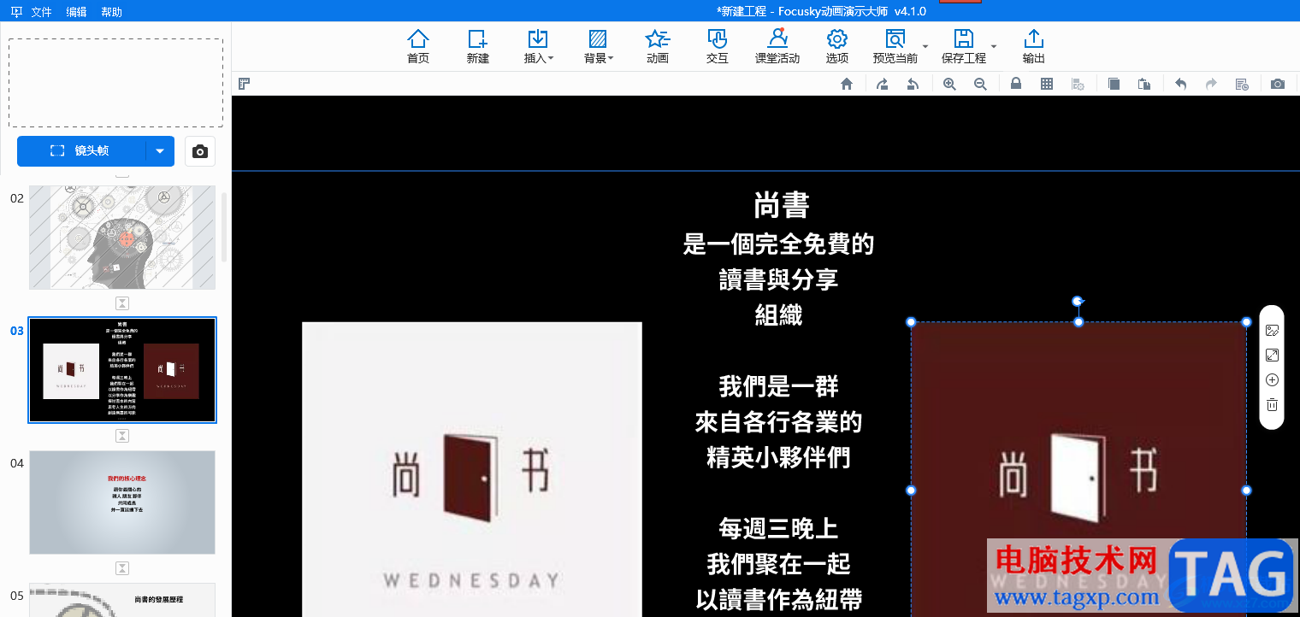
Task: Click the text line 我們是一群
Action: [778, 386]
